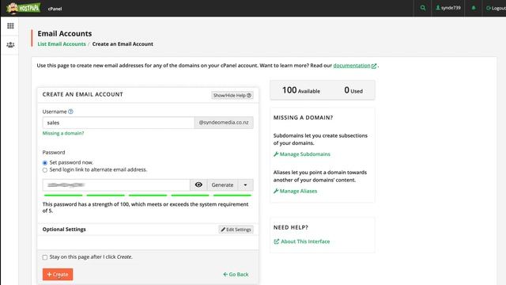The width and height of the screenshot is (506, 285).
Task: Click the password strength message text
Action: pos(145,207)
